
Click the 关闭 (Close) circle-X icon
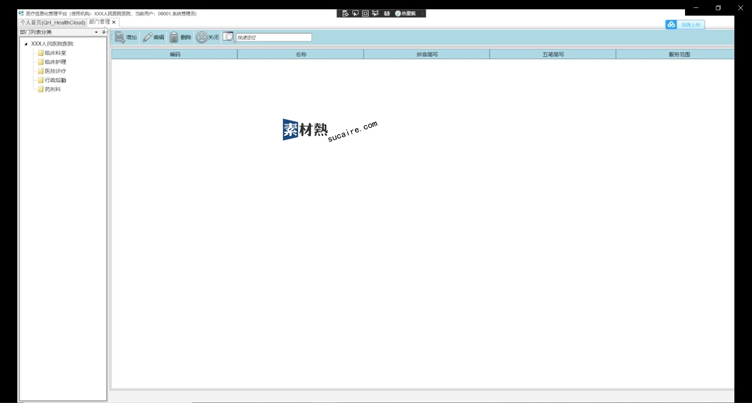(201, 38)
